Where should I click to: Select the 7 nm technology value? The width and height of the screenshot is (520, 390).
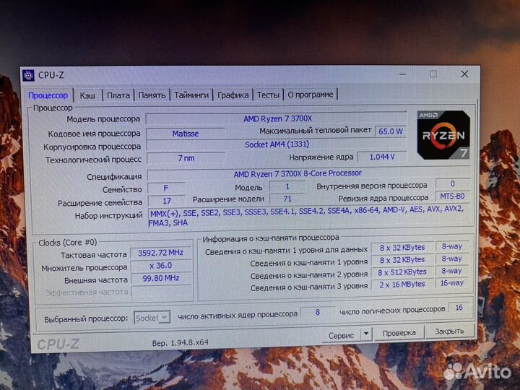click(x=186, y=158)
